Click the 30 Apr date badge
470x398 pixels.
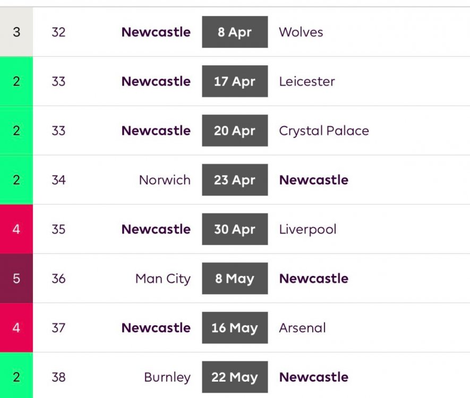tap(235, 229)
